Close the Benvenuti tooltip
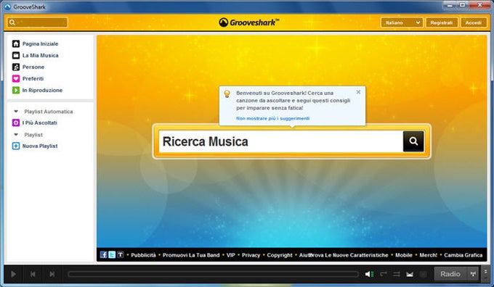 [x=358, y=92]
